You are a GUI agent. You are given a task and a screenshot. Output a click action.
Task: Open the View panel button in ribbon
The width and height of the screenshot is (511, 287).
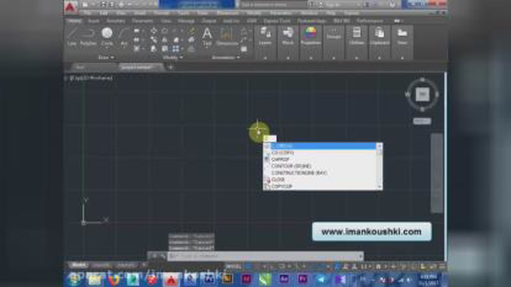[402, 36]
